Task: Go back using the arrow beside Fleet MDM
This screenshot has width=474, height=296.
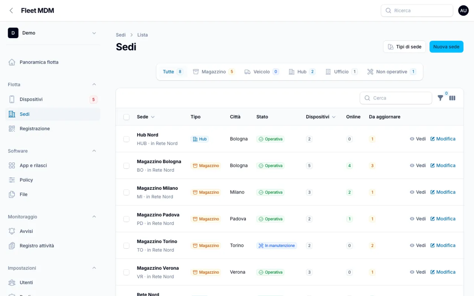Action: (x=11, y=11)
